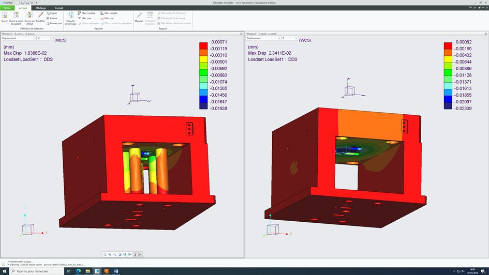
Task: Click the arrow-shaped icon in graphics toolbar
Action: 130,254
